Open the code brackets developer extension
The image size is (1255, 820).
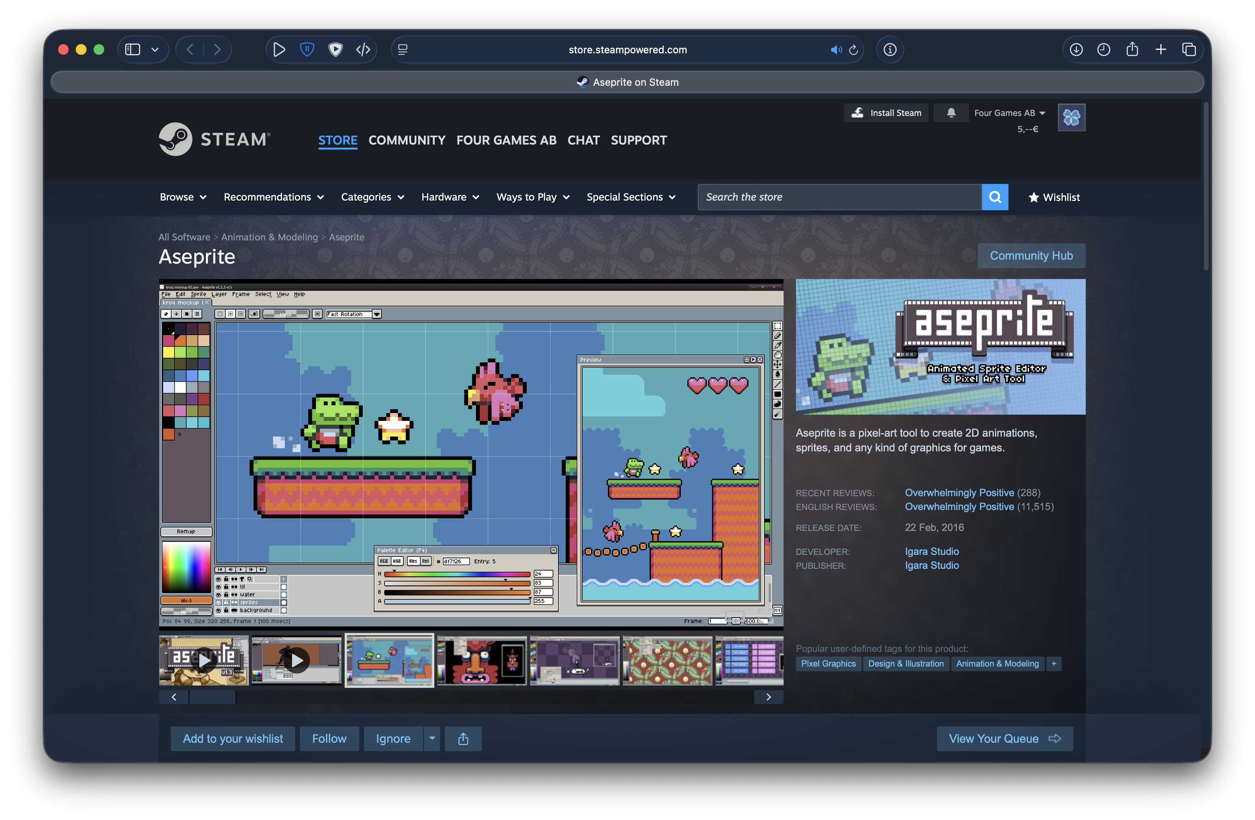click(363, 49)
